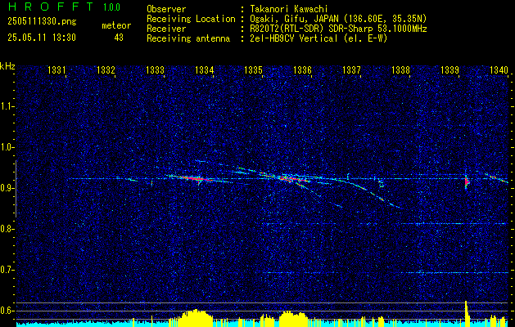Select the location text Ogaki, Gifu, JAPAN
The height and width of the screenshot is (327, 515).
pyautogui.click(x=292, y=19)
